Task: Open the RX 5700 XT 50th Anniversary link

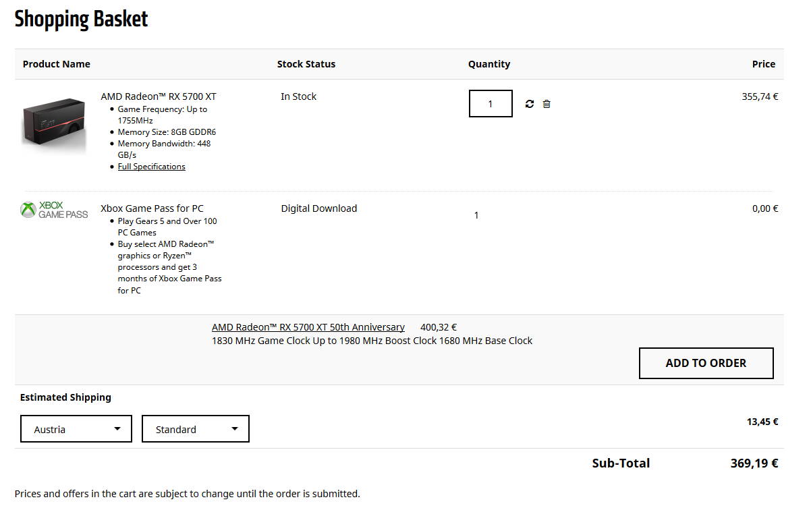Action: coord(308,327)
